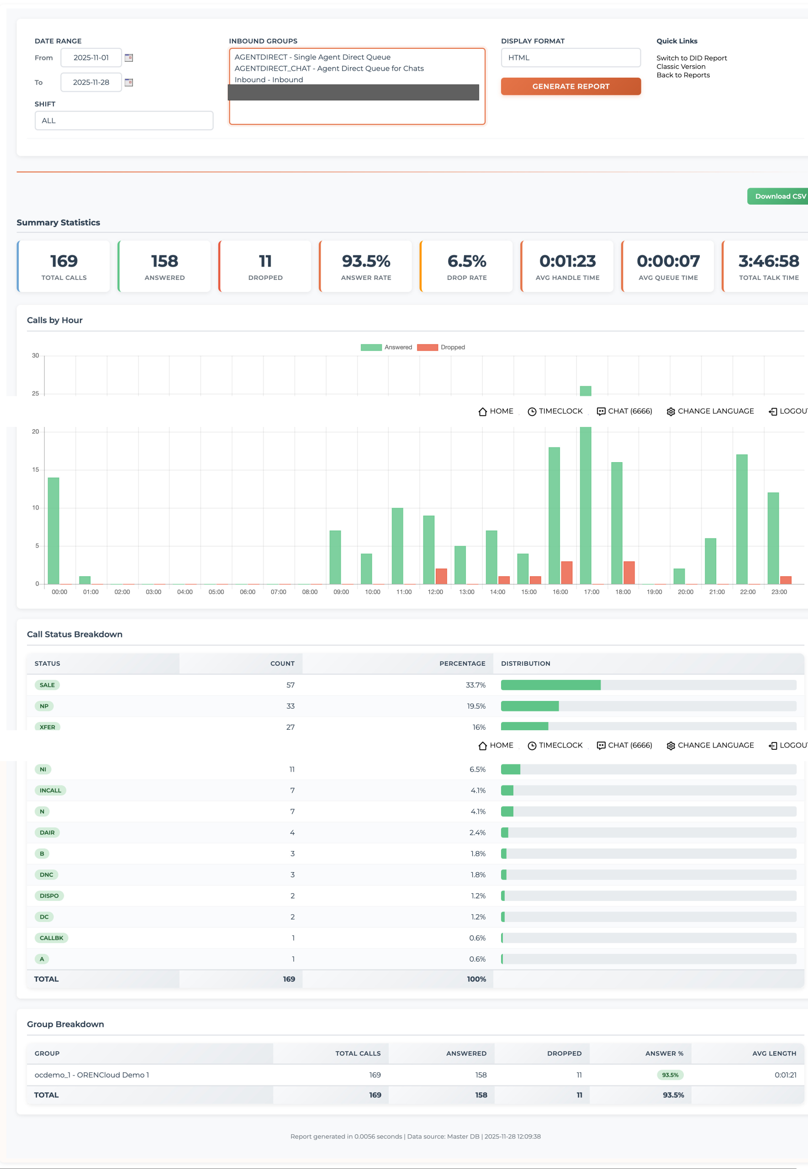Select the Inbound - Inbound group option
The height and width of the screenshot is (1169, 808).
pos(269,79)
